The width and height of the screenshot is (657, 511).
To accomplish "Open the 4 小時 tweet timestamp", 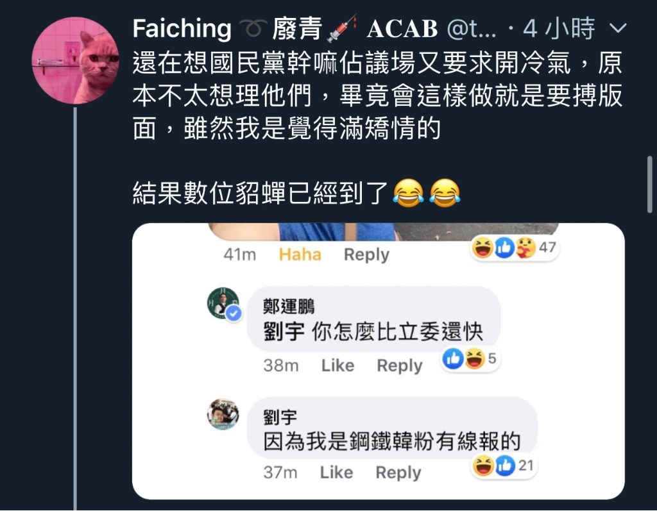I will click(559, 28).
